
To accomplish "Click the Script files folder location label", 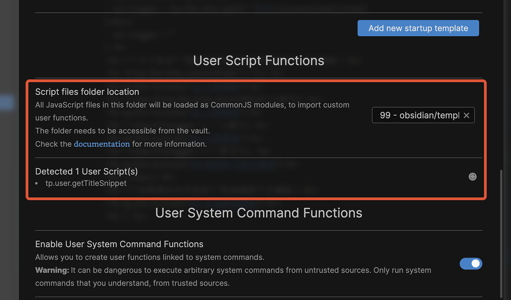I will (87, 92).
